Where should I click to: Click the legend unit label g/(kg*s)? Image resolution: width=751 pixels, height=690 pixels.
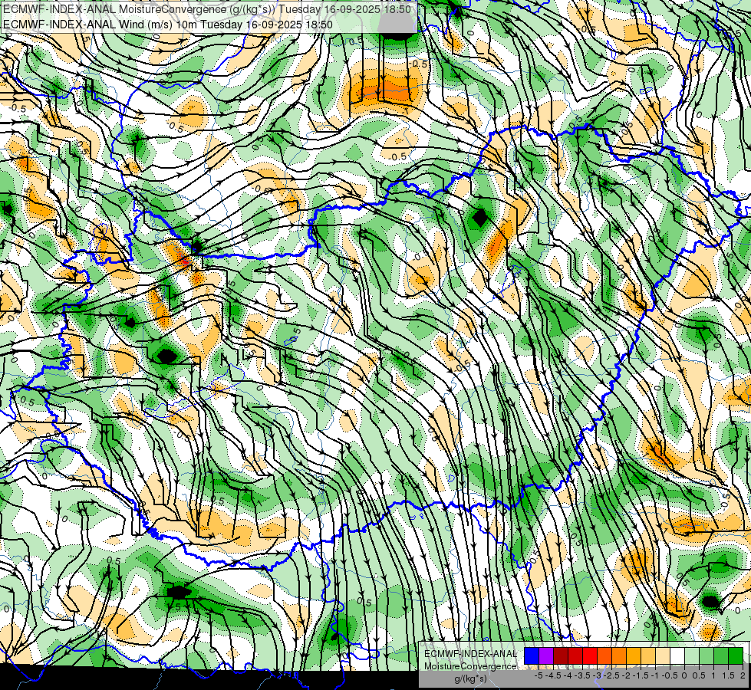coord(470,679)
